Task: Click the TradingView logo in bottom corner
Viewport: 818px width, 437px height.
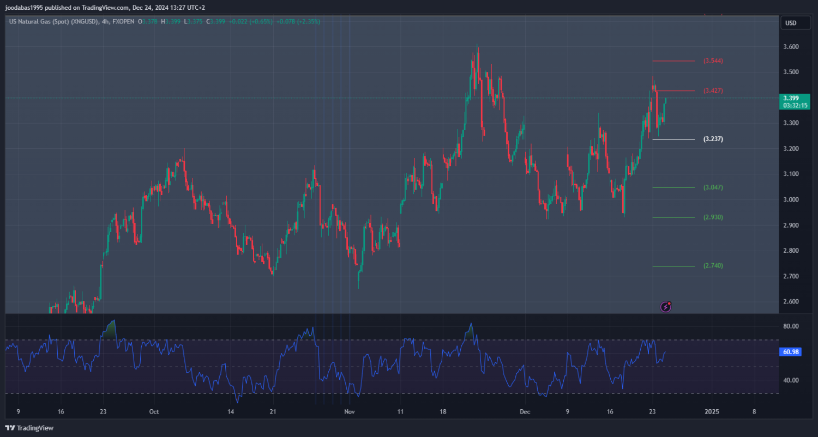Action: (30, 428)
